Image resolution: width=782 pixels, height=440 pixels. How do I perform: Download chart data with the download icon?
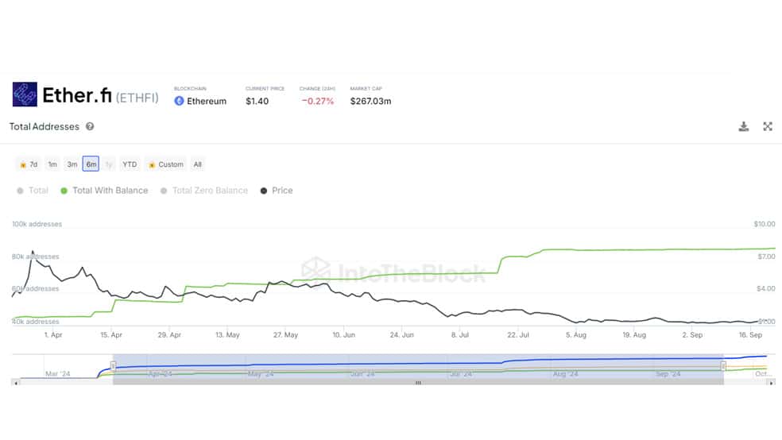click(x=744, y=126)
